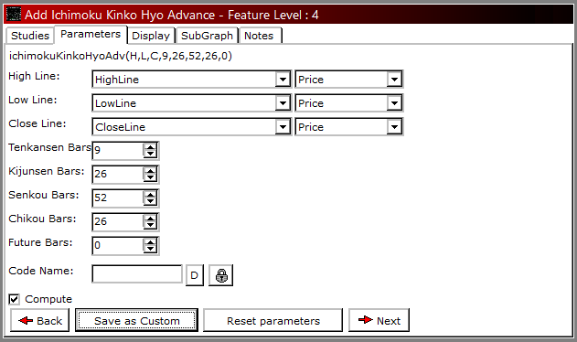Viewport: 577px width, 342px height.
Task: Open the Price dropdown for Low Line
Action: point(394,103)
